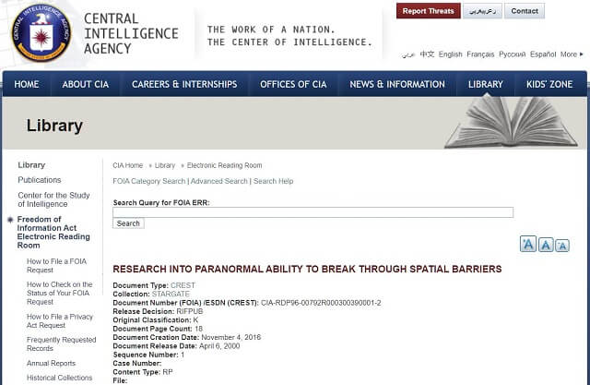The width and height of the screenshot is (590, 385).
Task: Focus the Search Query for FOIA ERR field
Action: click(313, 212)
